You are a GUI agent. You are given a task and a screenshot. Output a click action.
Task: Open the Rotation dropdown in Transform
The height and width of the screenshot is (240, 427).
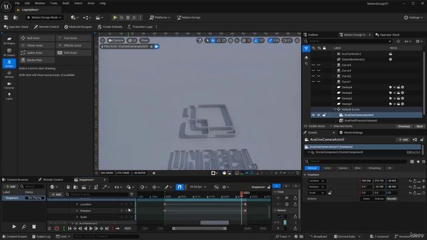[316, 187]
